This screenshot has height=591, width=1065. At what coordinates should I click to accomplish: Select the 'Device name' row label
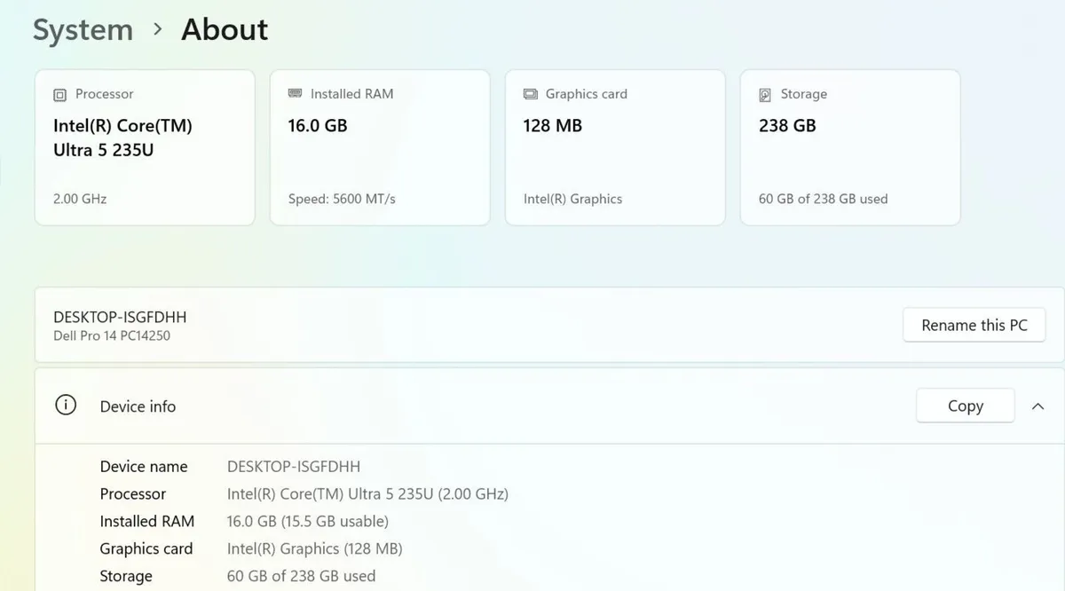click(x=144, y=467)
